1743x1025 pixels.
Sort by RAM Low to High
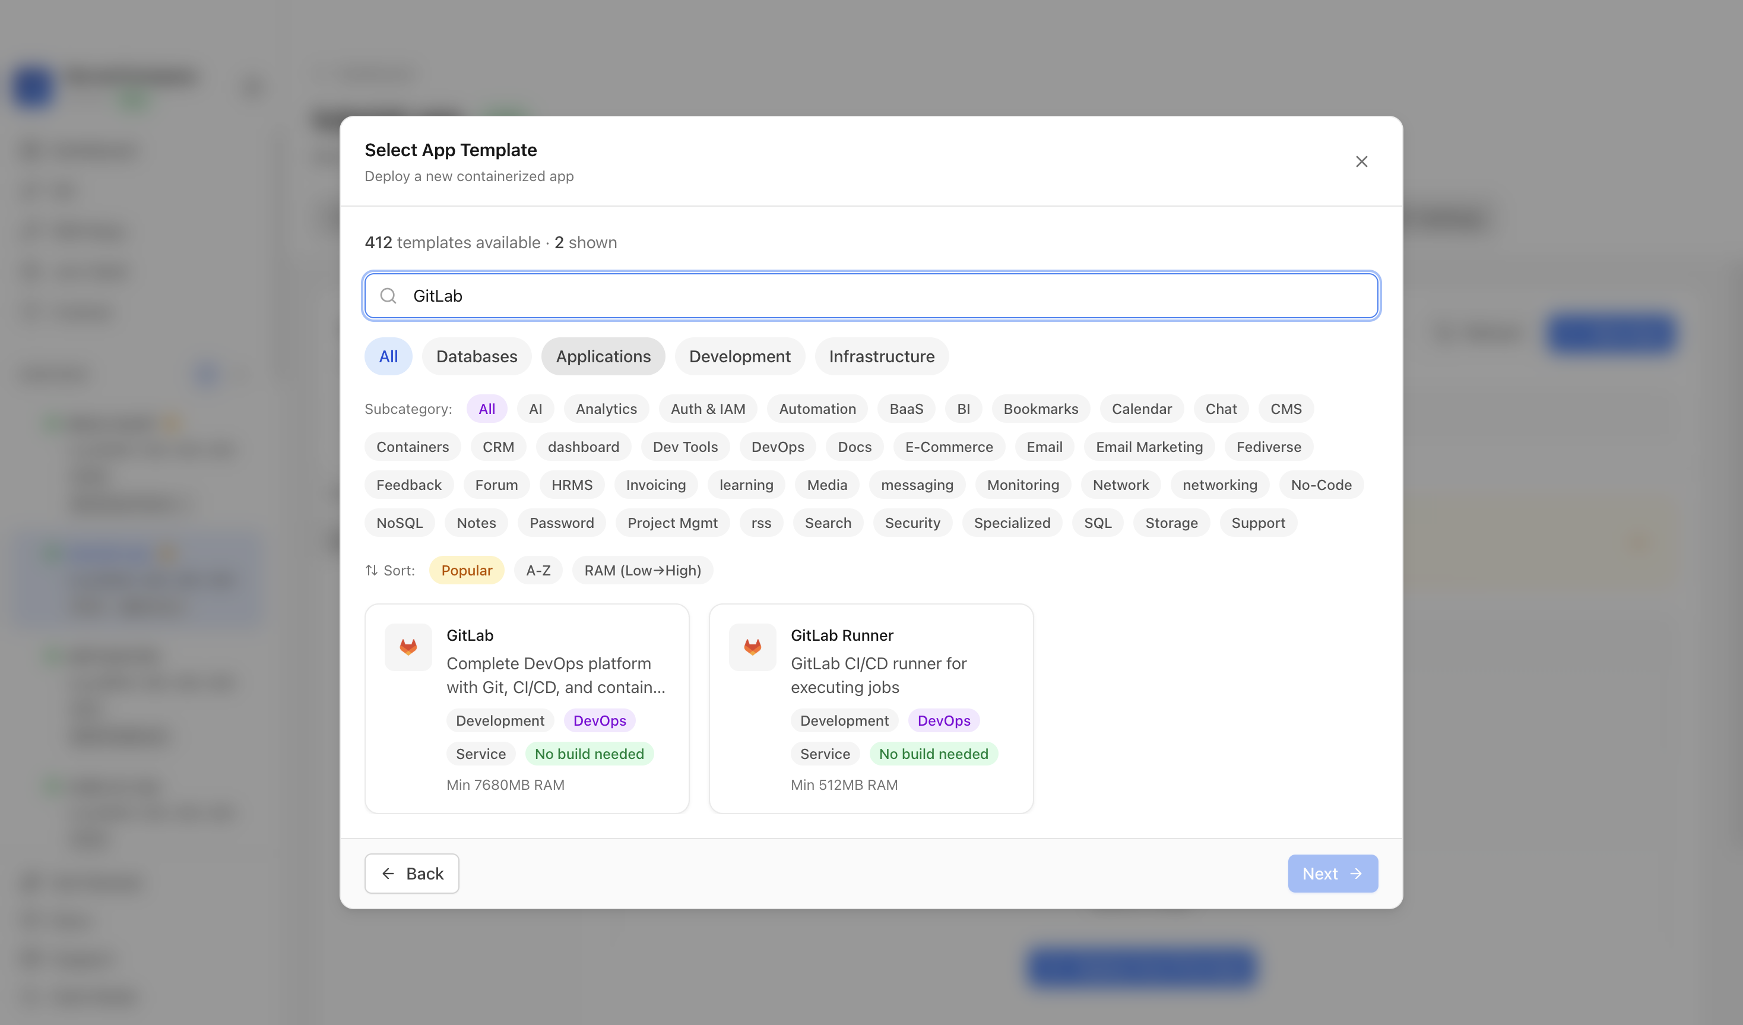tap(642, 570)
